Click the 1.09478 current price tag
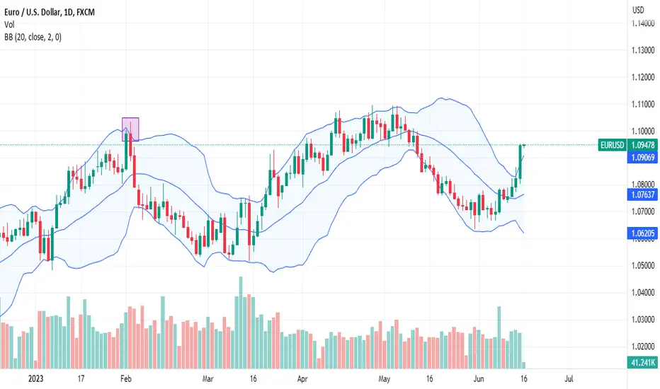The width and height of the screenshot is (660, 389). [x=642, y=145]
